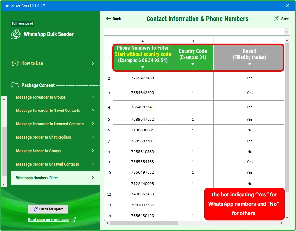Click phone number cell 7253610389

point(143,152)
